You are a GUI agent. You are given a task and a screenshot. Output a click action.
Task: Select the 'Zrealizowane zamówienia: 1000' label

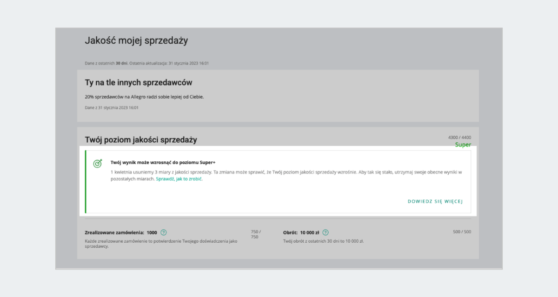(x=121, y=232)
